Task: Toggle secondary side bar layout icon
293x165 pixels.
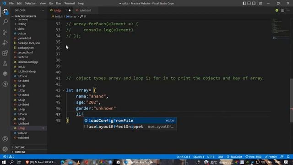Action: pyautogui.click(x=254, y=3)
